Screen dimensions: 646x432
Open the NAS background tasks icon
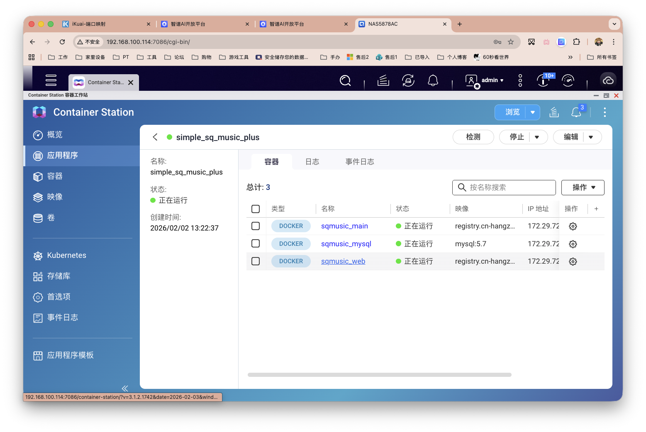[x=408, y=80]
